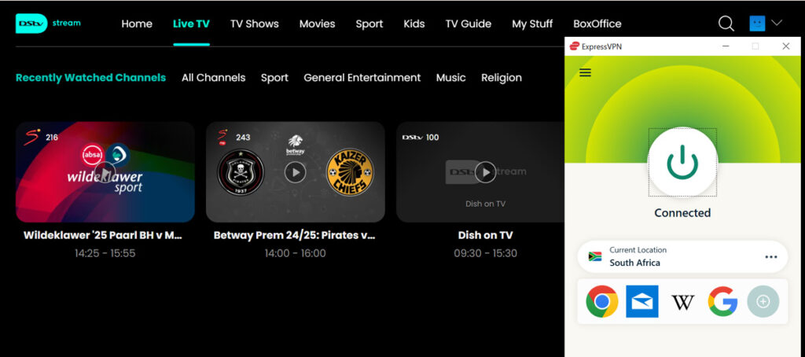Click the Connected status text
Image resolution: width=805 pixels, height=357 pixels.
(x=682, y=212)
